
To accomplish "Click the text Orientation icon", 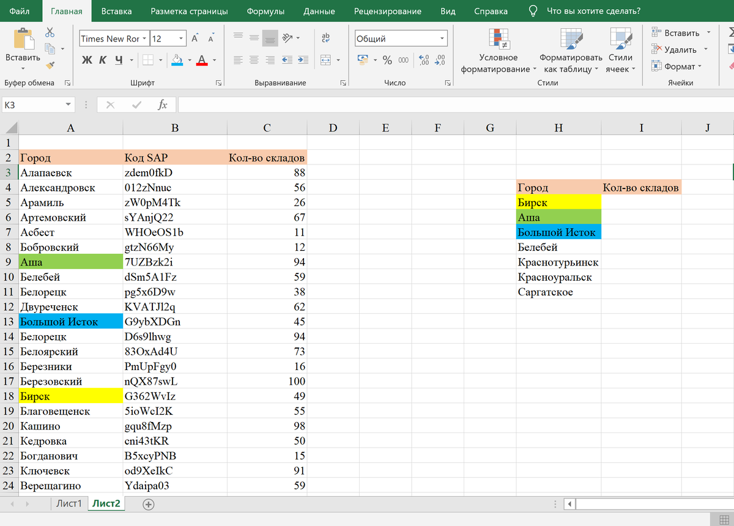I will coord(287,38).
